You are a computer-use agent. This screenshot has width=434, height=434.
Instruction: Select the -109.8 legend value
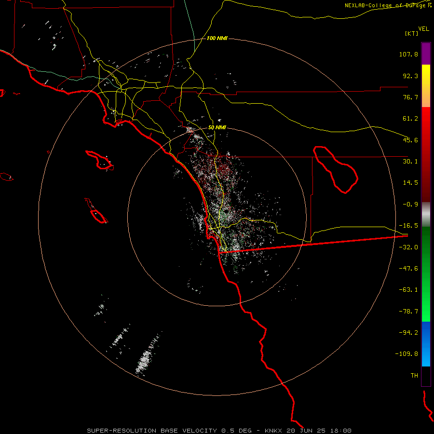(407, 354)
